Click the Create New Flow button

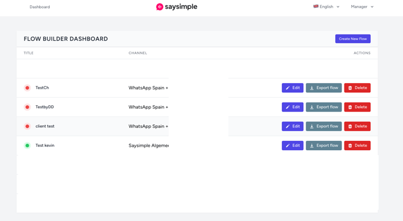point(353,39)
